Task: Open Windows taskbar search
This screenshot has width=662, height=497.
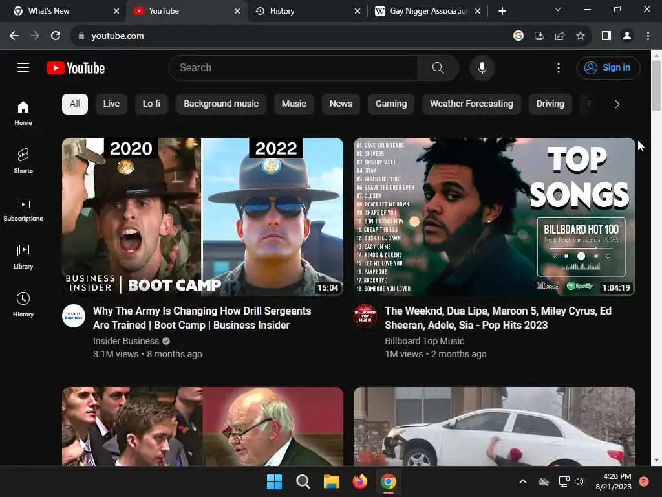Action: pyautogui.click(x=303, y=481)
